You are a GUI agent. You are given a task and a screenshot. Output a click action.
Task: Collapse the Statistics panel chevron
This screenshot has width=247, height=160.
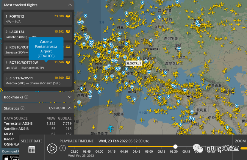click(70, 108)
